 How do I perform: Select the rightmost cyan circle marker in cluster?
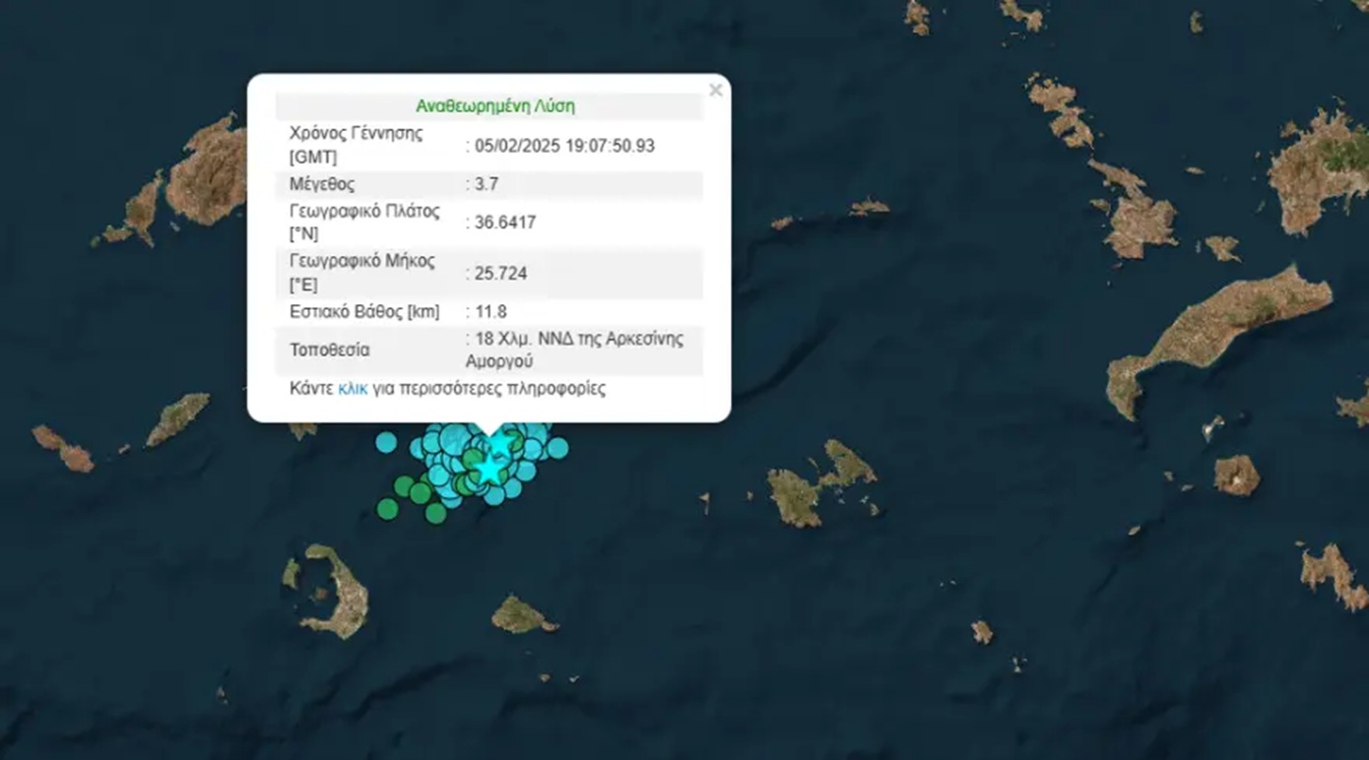pos(557,448)
